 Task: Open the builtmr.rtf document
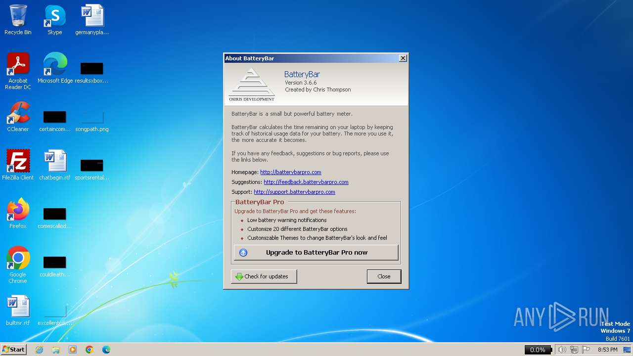(x=18, y=311)
